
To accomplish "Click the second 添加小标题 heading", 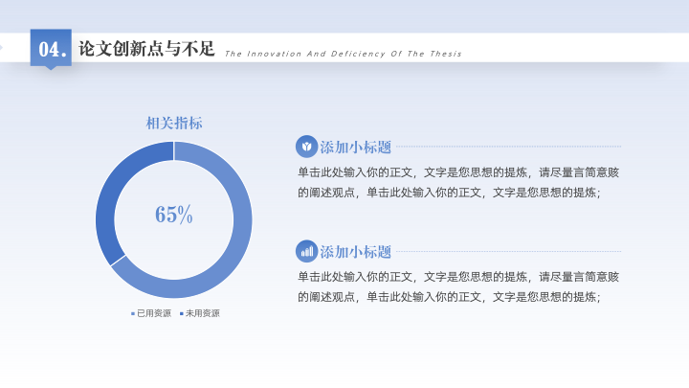I will tap(355, 252).
